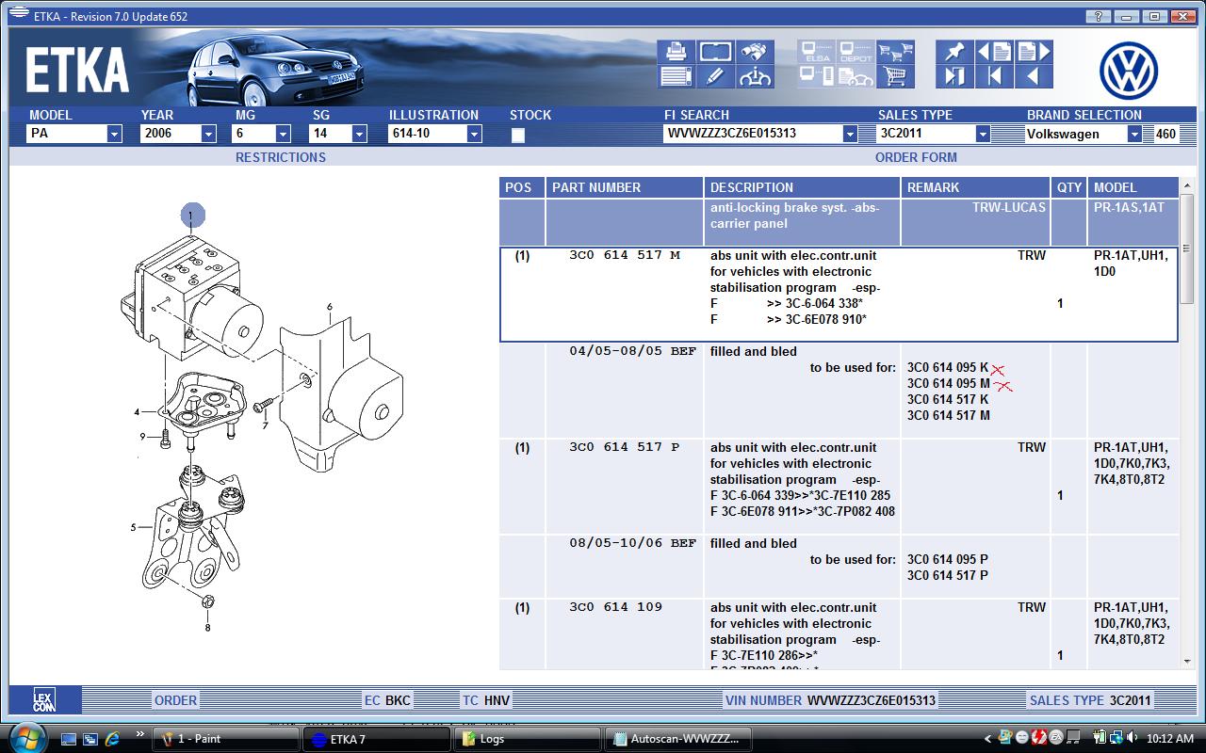Select part number 3C0 614 517 P
The height and width of the screenshot is (753, 1206).
(624, 447)
